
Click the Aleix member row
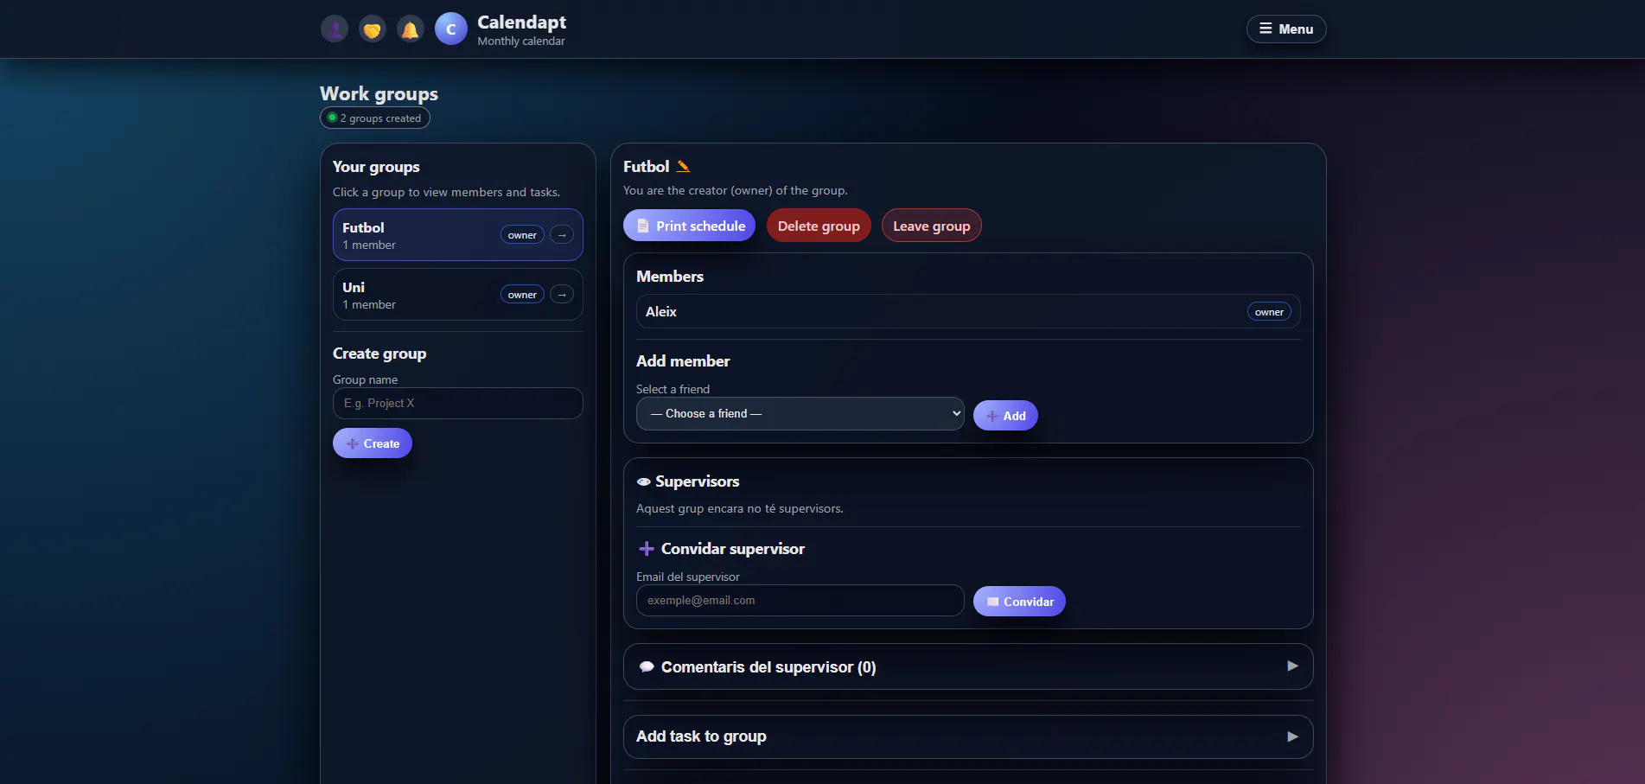pyautogui.click(x=968, y=312)
